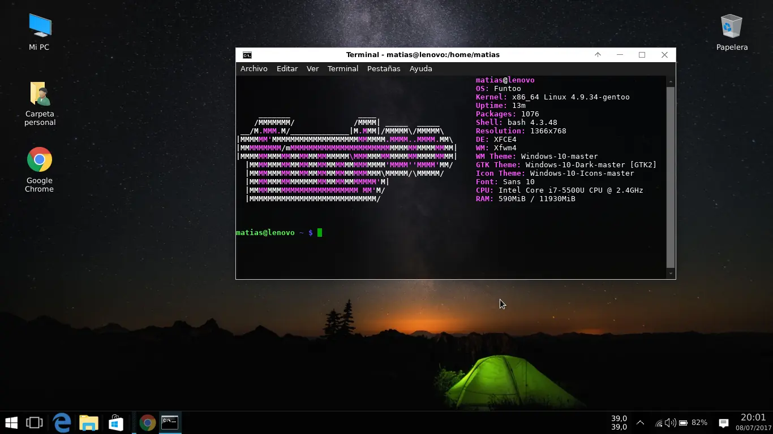Viewport: 773px width, 434px height.
Task: Minimize the Terminal window
Action: 620,55
